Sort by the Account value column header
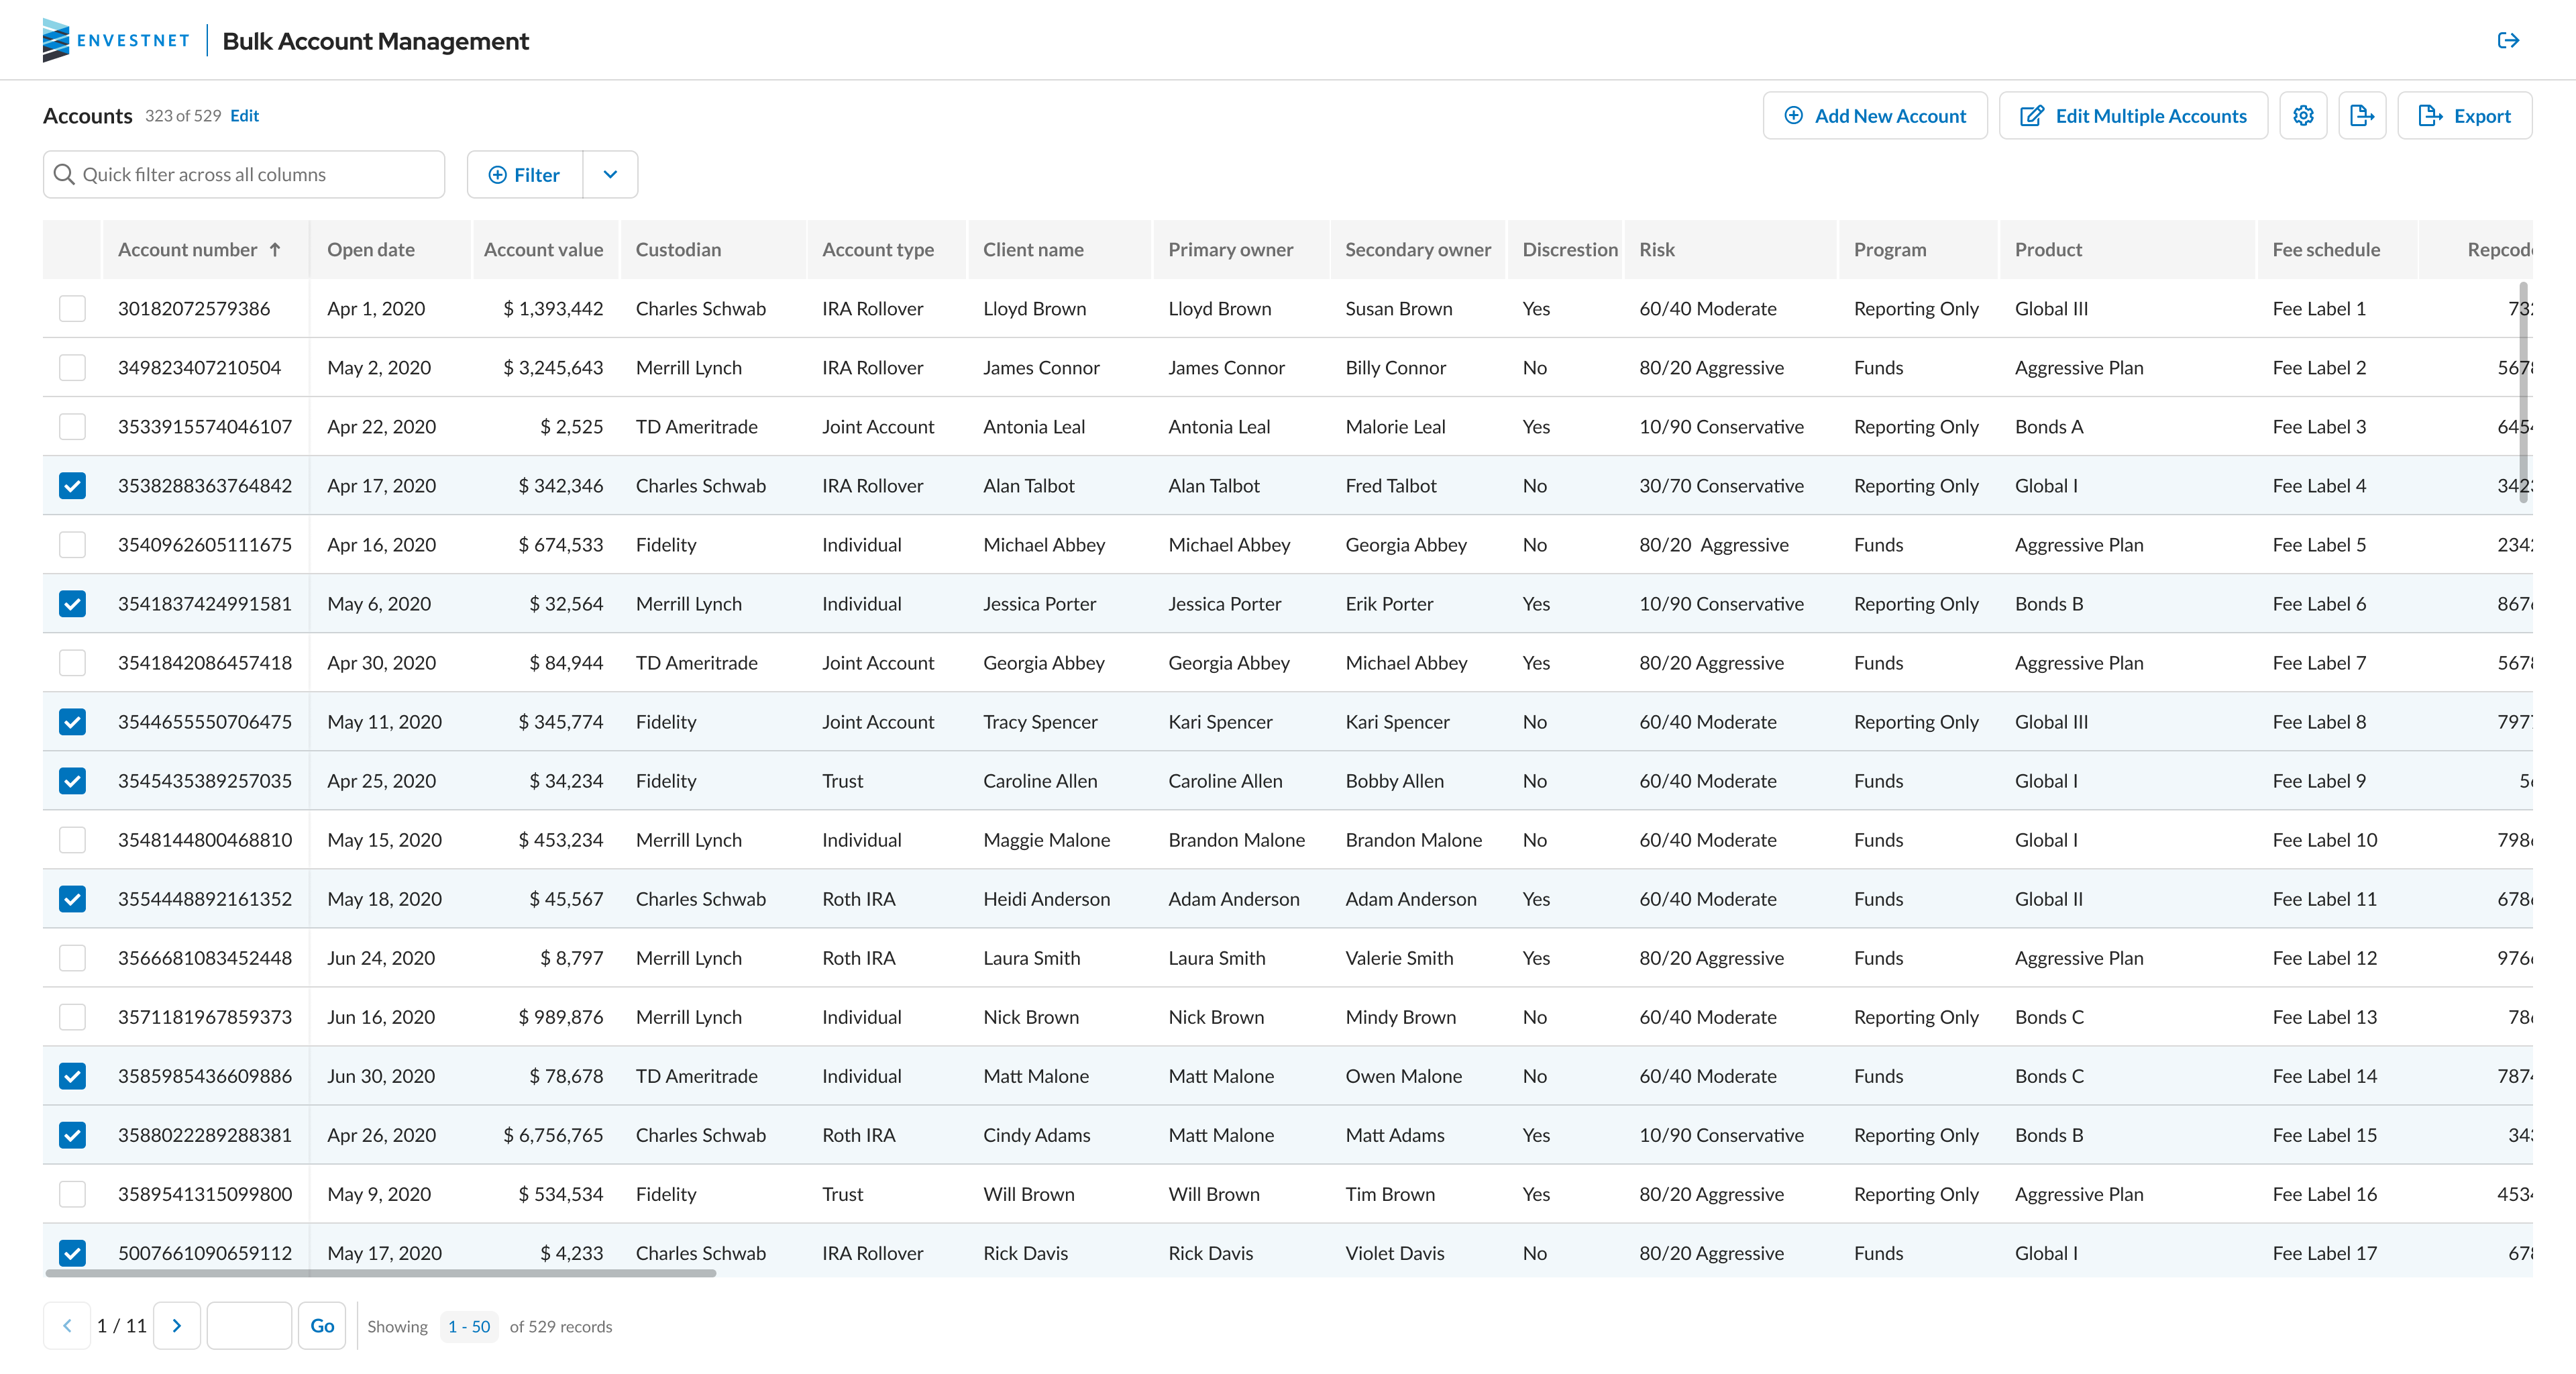 coord(543,250)
